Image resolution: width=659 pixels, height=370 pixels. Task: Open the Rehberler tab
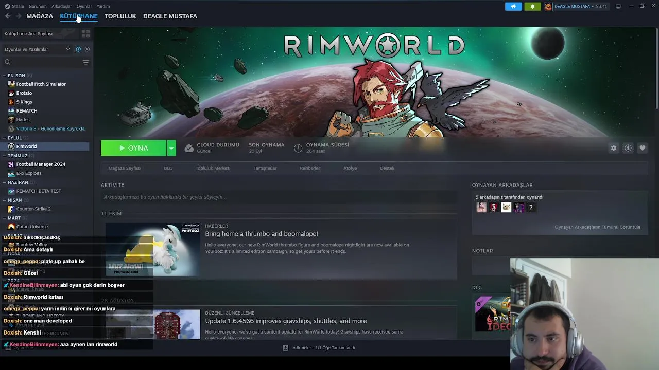[310, 168]
